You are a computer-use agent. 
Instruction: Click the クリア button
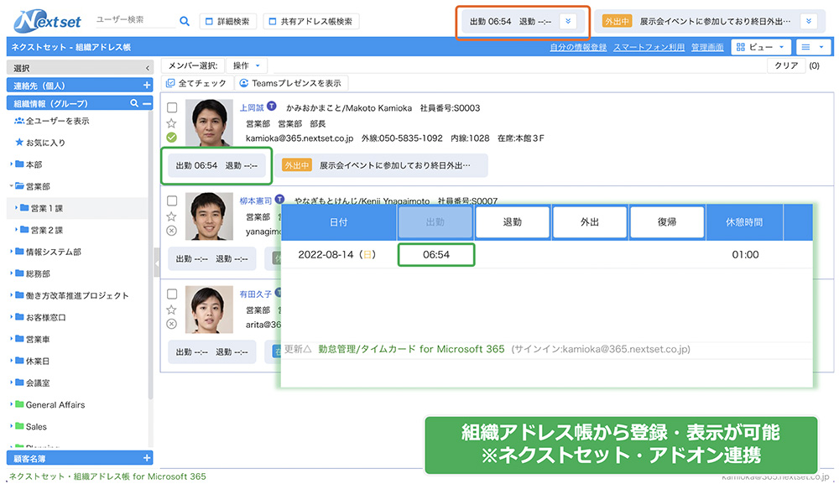click(786, 65)
